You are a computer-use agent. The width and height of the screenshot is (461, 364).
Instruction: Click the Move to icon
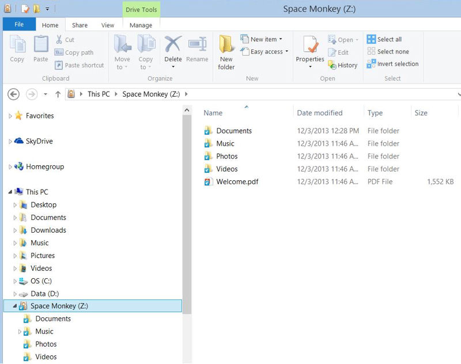point(122,44)
